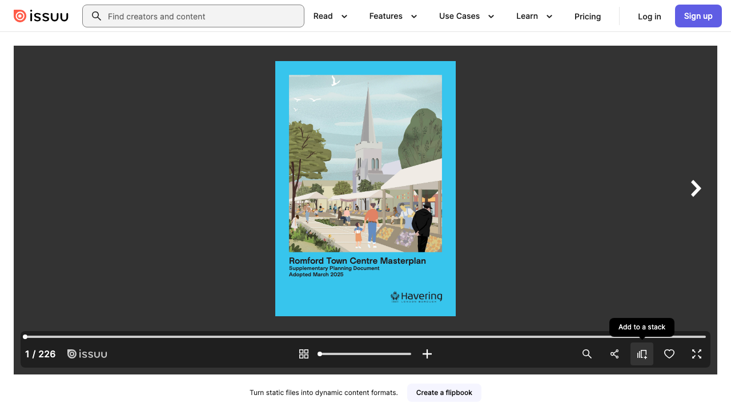Click the Add to a stack icon
731x411 pixels.
click(x=642, y=354)
